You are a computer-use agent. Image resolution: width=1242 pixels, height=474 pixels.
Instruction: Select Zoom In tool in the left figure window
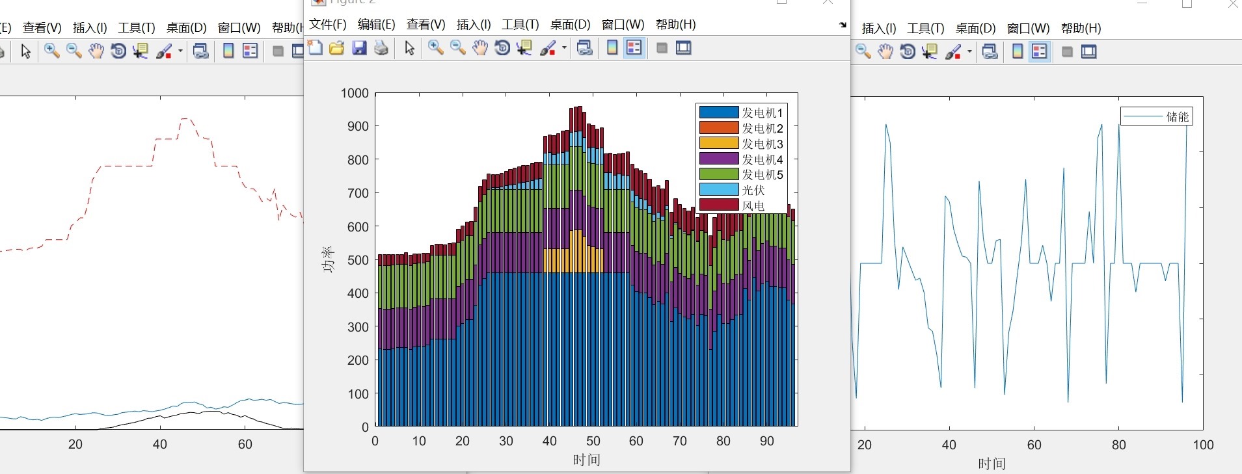52,51
